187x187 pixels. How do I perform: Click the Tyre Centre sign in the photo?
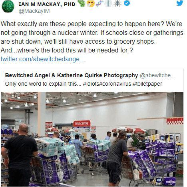pos(82,124)
